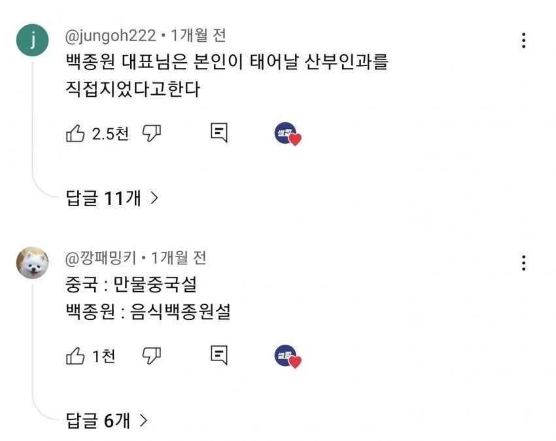The width and height of the screenshot is (556, 441).
Task: Reply to the @깡패밍키 comment
Action: point(219,356)
